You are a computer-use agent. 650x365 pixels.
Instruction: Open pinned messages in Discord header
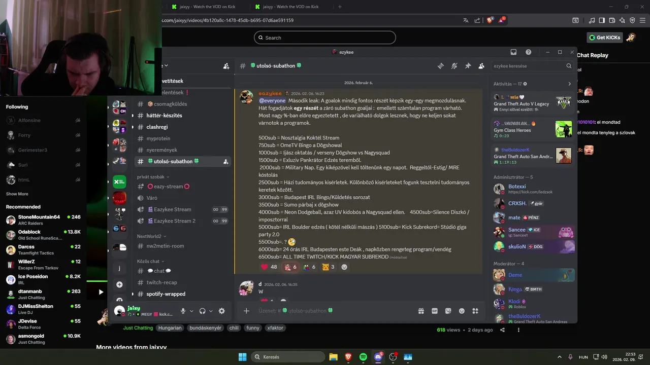coord(468,66)
